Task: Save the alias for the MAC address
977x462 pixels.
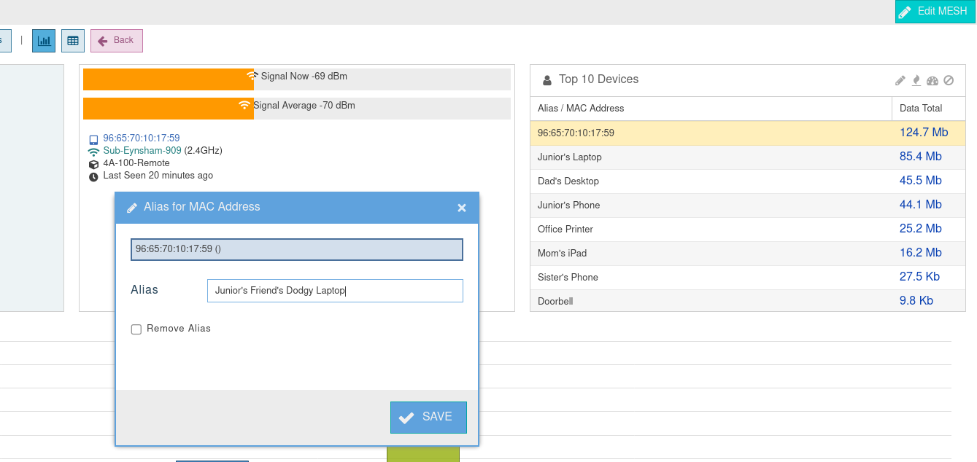Action: coord(428,417)
